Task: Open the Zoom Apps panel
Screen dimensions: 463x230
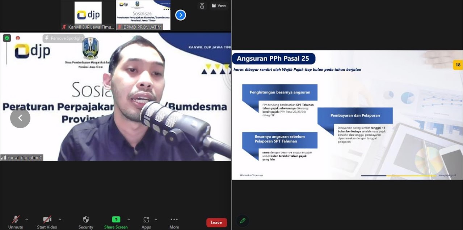Action: point(146,220)
